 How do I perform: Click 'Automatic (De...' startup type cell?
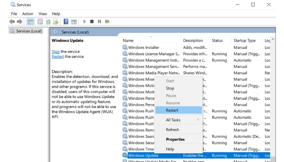click(247, 136)
